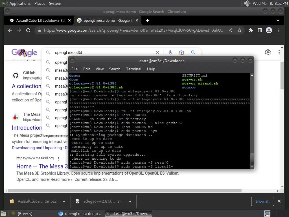
Task: Open the Introduction Mesa docs link
Action: 27,128
